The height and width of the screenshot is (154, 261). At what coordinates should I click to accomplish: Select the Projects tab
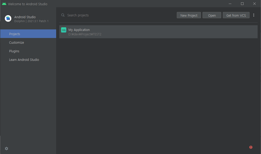pyautogui.click(x=28, y=34)
